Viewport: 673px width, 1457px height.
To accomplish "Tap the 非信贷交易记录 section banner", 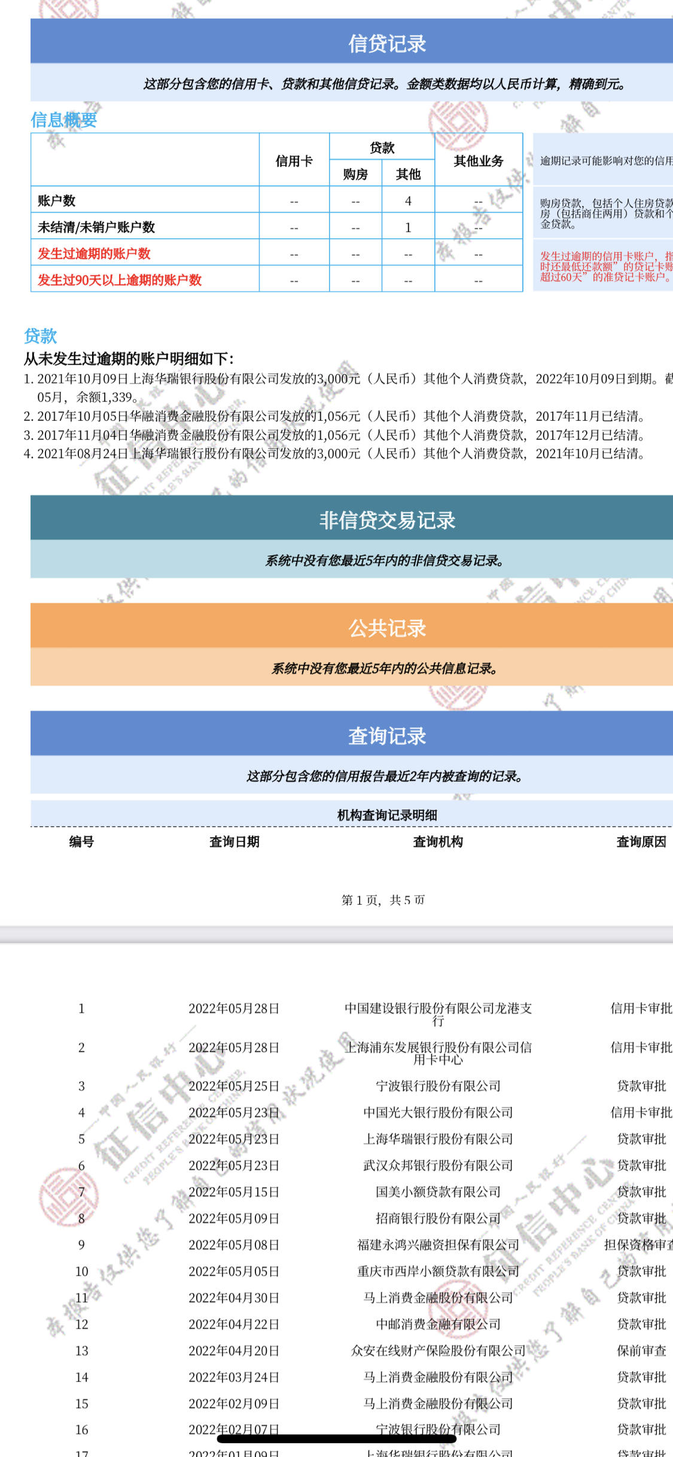I will 352,518.
